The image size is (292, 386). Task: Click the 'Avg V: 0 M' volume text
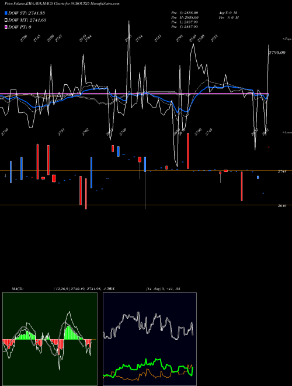point(228,12)
